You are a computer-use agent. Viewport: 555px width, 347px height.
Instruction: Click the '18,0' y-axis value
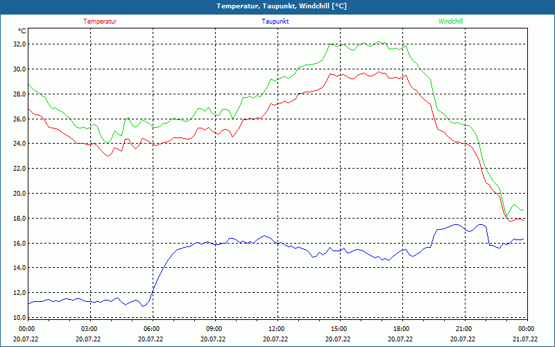click(20, 219)
